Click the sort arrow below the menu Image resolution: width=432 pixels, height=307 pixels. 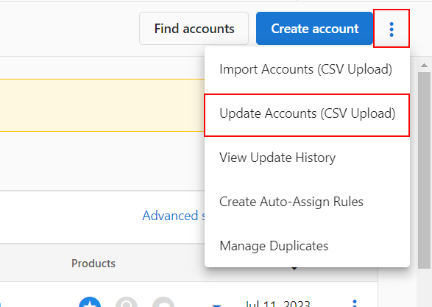pos(294,269)
